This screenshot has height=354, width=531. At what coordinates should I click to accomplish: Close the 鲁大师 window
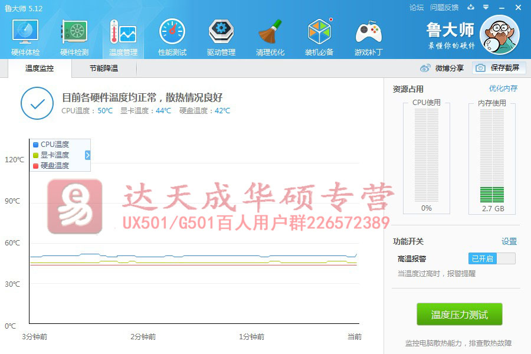click(518, 7)
